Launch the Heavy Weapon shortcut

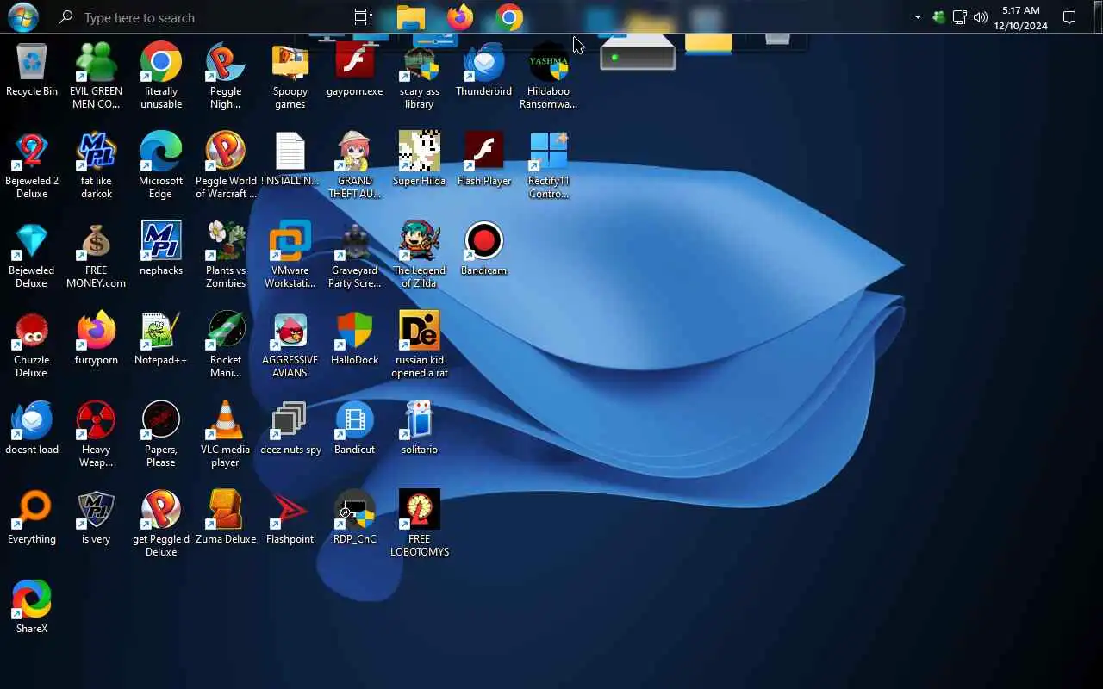(96, 434)
